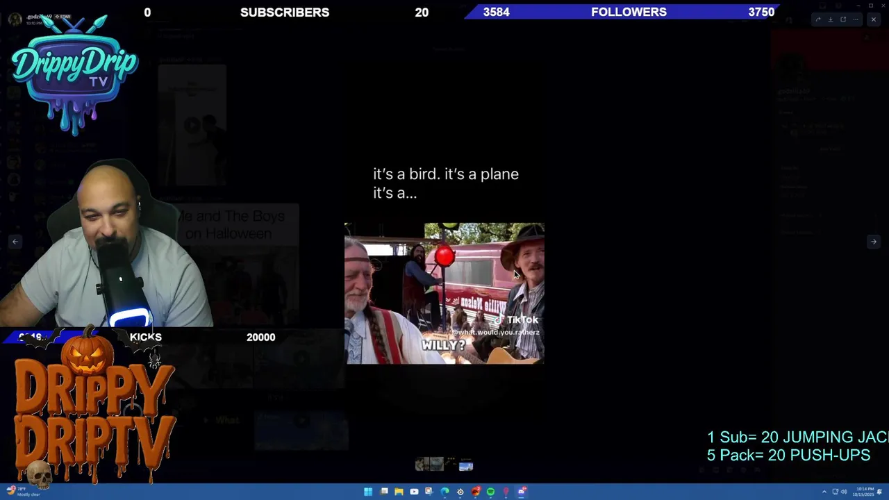Show hidden icons in the system tray

click(x=824, y=492)
